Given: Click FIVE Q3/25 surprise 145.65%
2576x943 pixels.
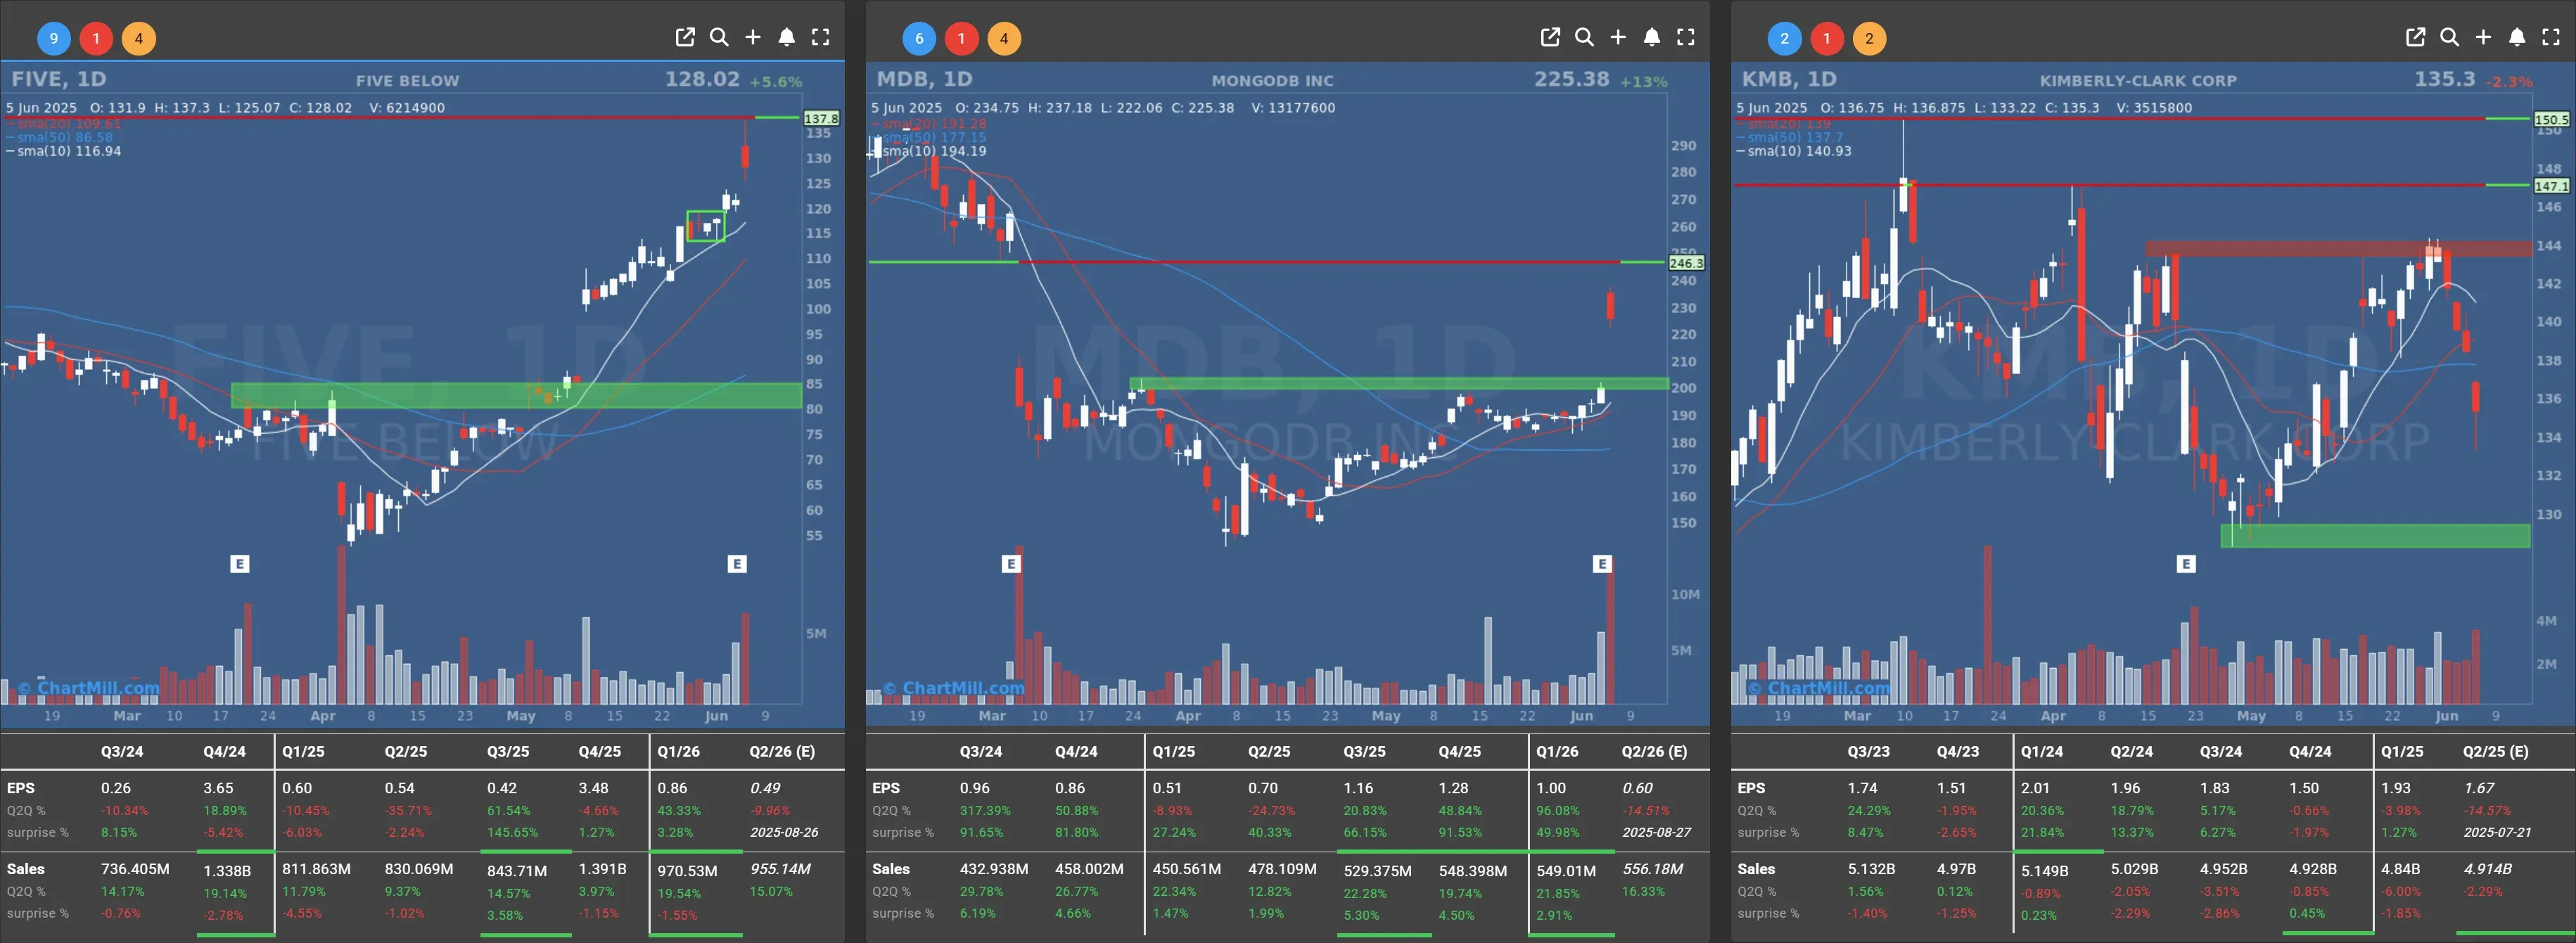Looking at the screenshot, I should point(512,832).
